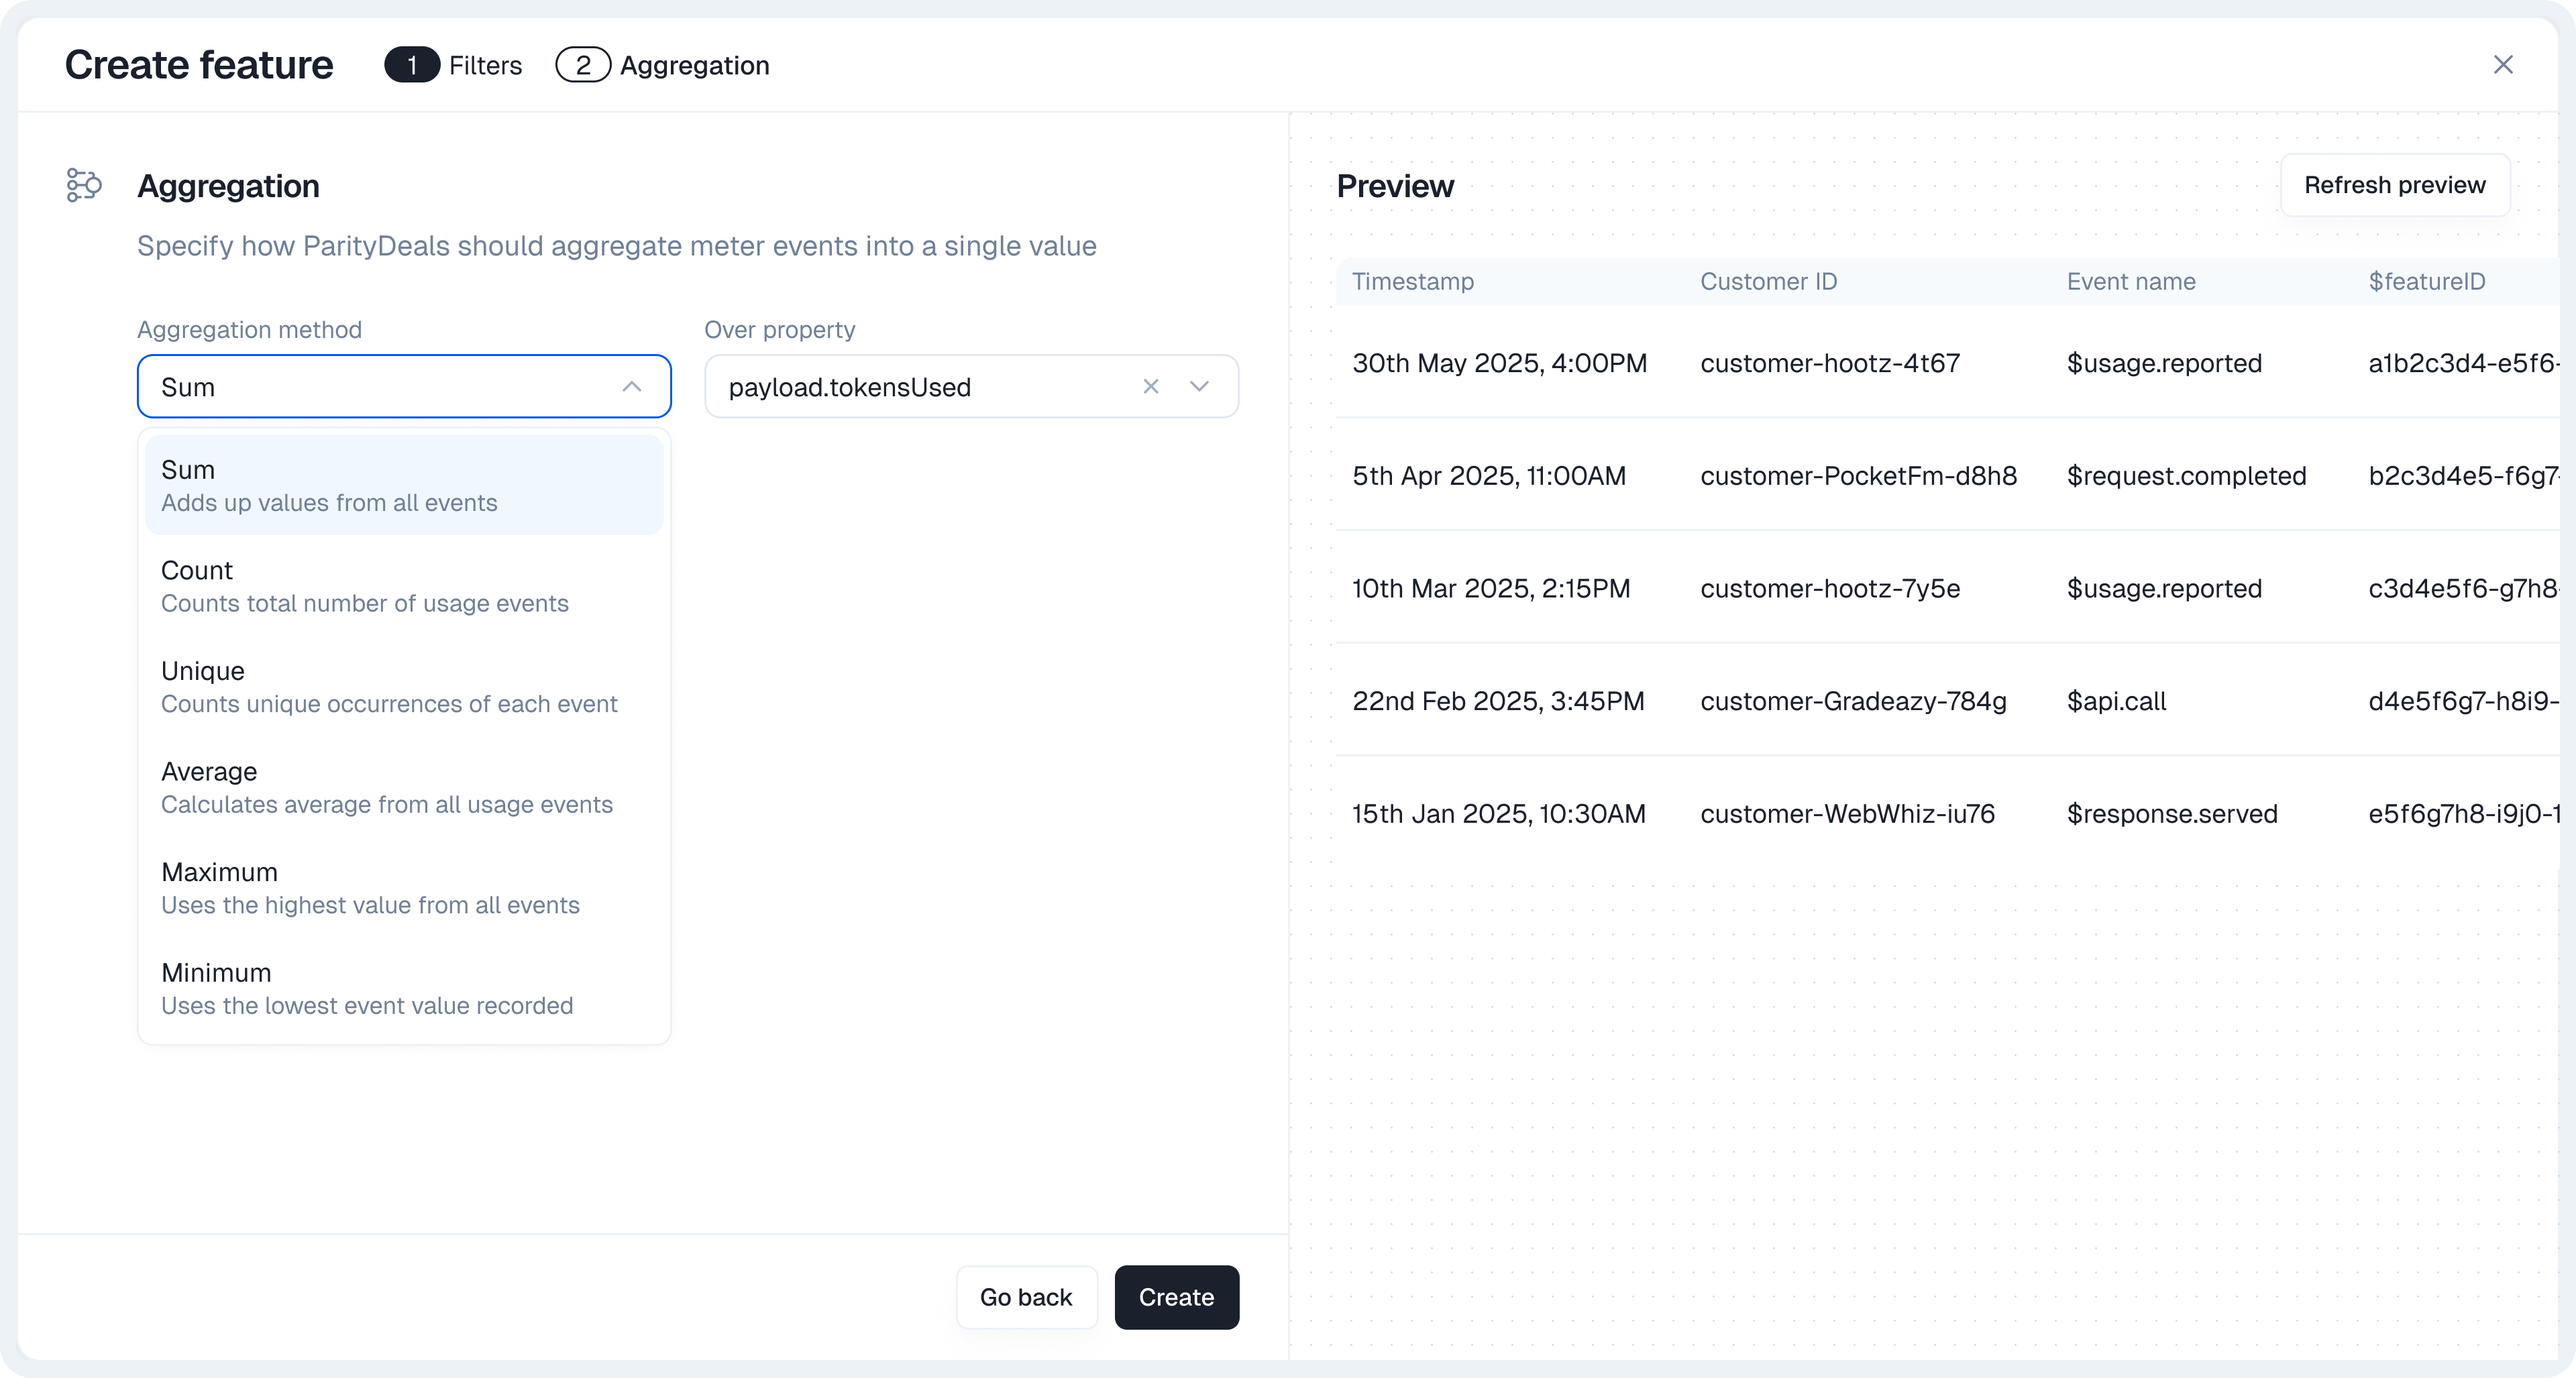Choose Maximum aggregation method
Screen dimensions: 2576x1378
pyautogui.click(x=404, y=887)
